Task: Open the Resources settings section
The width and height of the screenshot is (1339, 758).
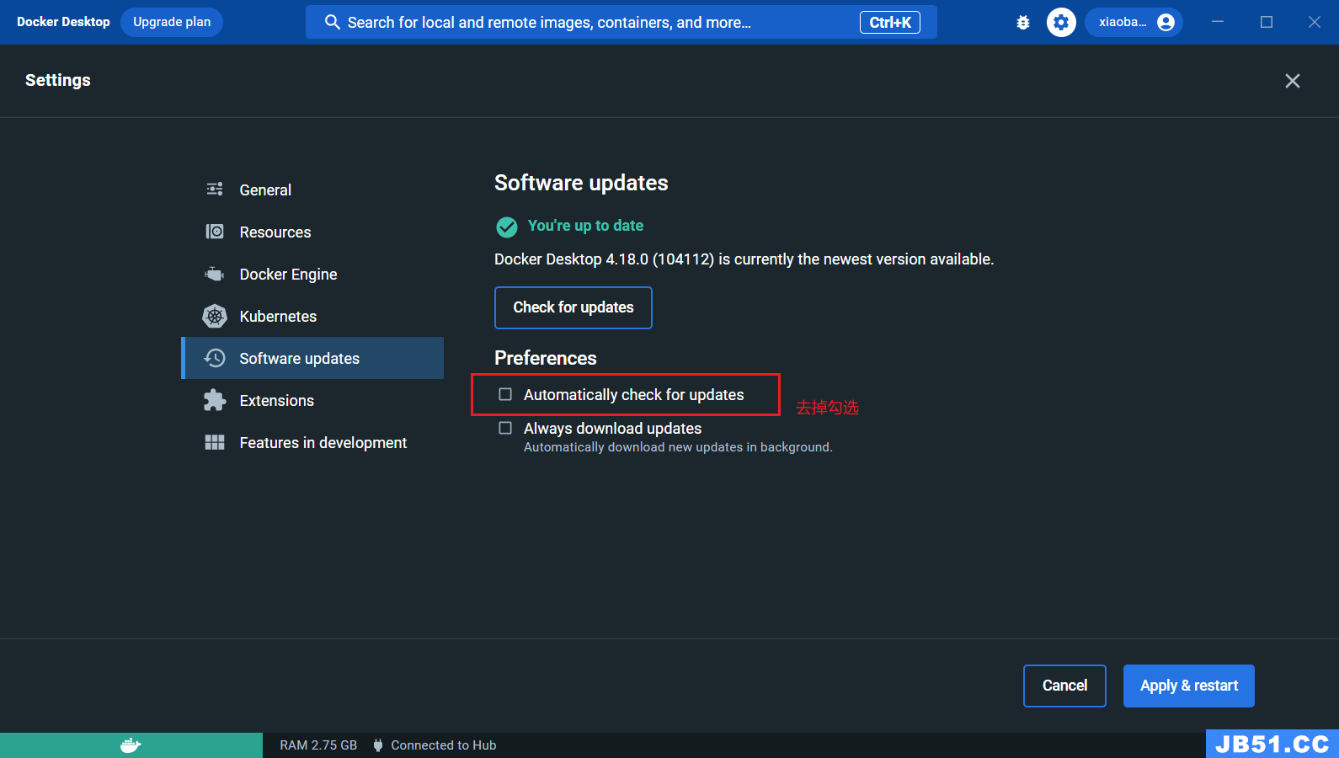Action: pyautogui.click(x=312, y=232)
